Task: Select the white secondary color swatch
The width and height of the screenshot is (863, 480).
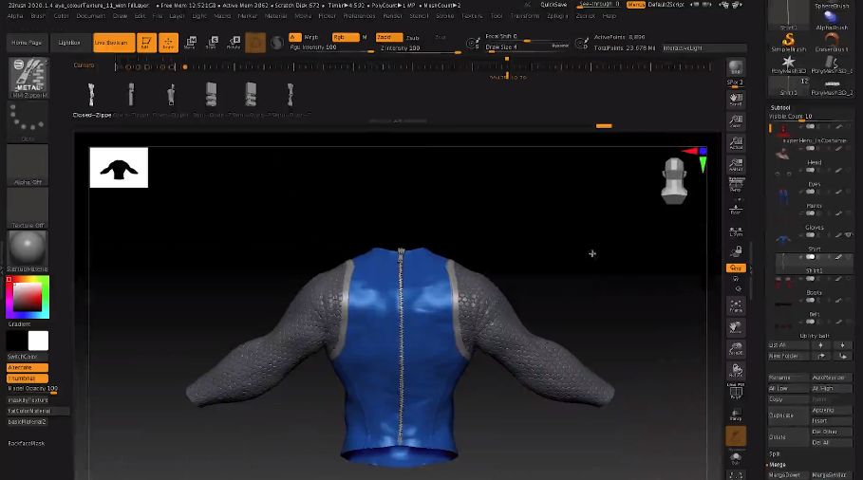Action: [x=39, y=341]
